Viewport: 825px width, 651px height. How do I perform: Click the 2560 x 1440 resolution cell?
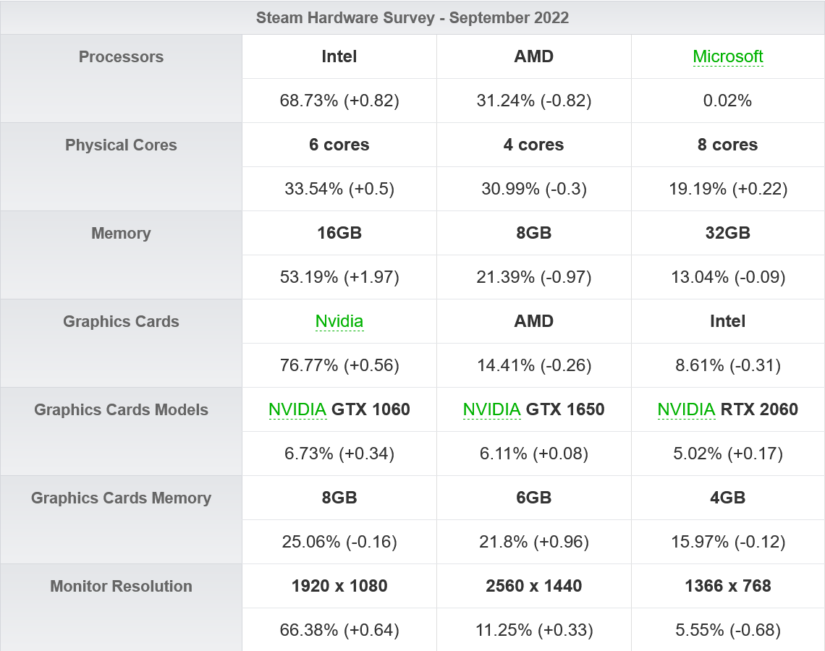point(534,586)
